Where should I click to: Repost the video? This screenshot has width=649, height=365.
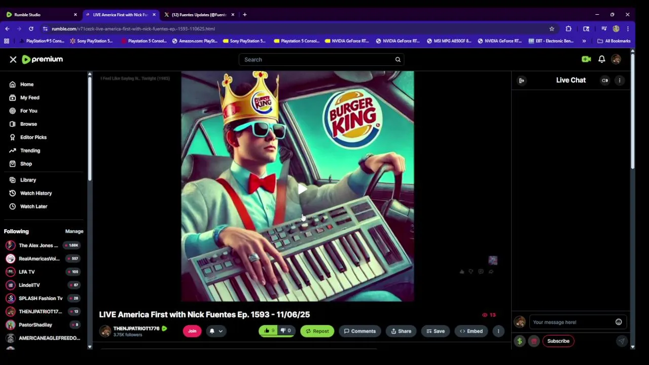tap(317, 331)
